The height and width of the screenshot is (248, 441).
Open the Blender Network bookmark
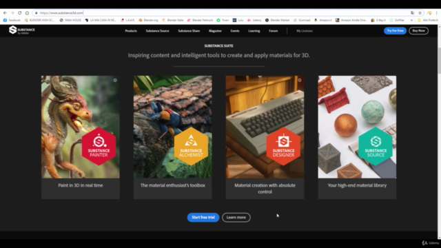click(200, 20)
